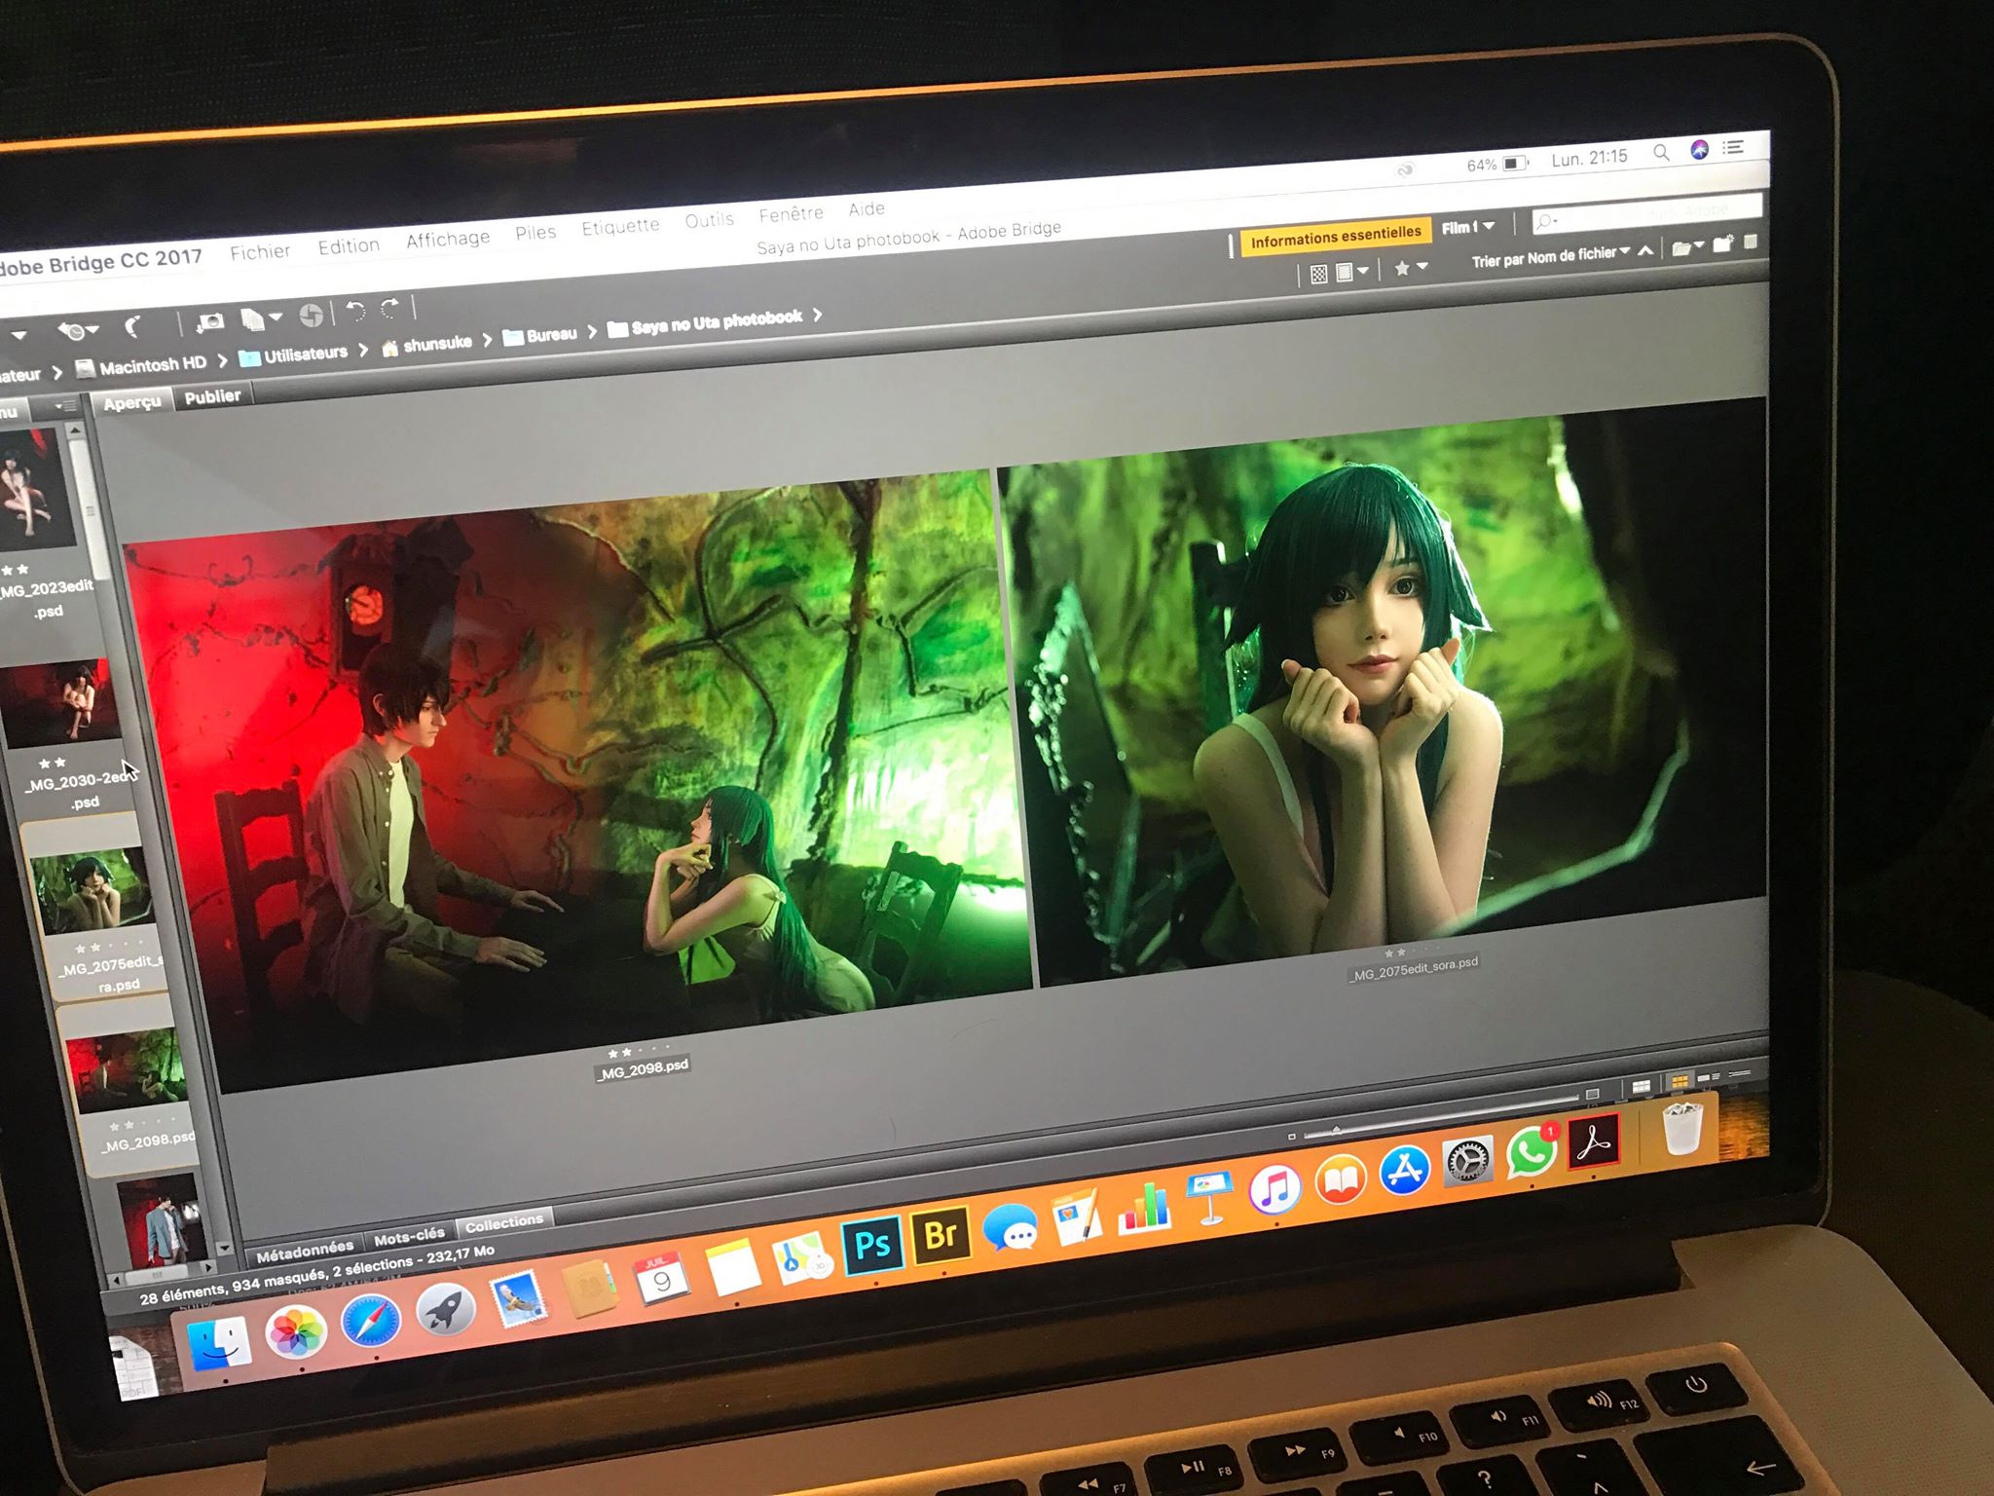Open Adobe Acrobat from the Dock
This screenshot has width=1994, height=1496.
1595,1141
